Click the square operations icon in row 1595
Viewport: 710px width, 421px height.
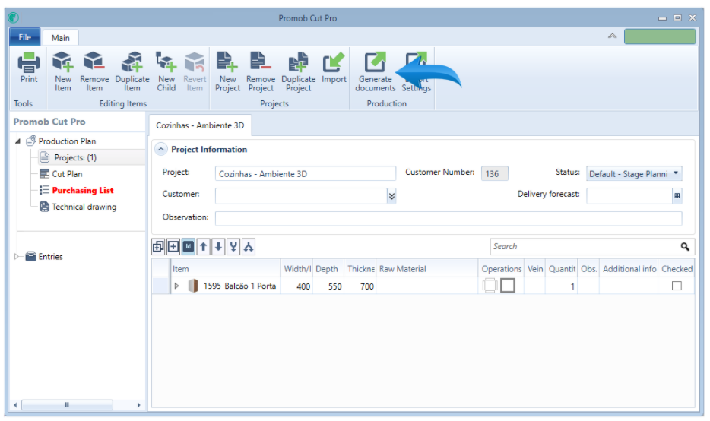[508, 286]
